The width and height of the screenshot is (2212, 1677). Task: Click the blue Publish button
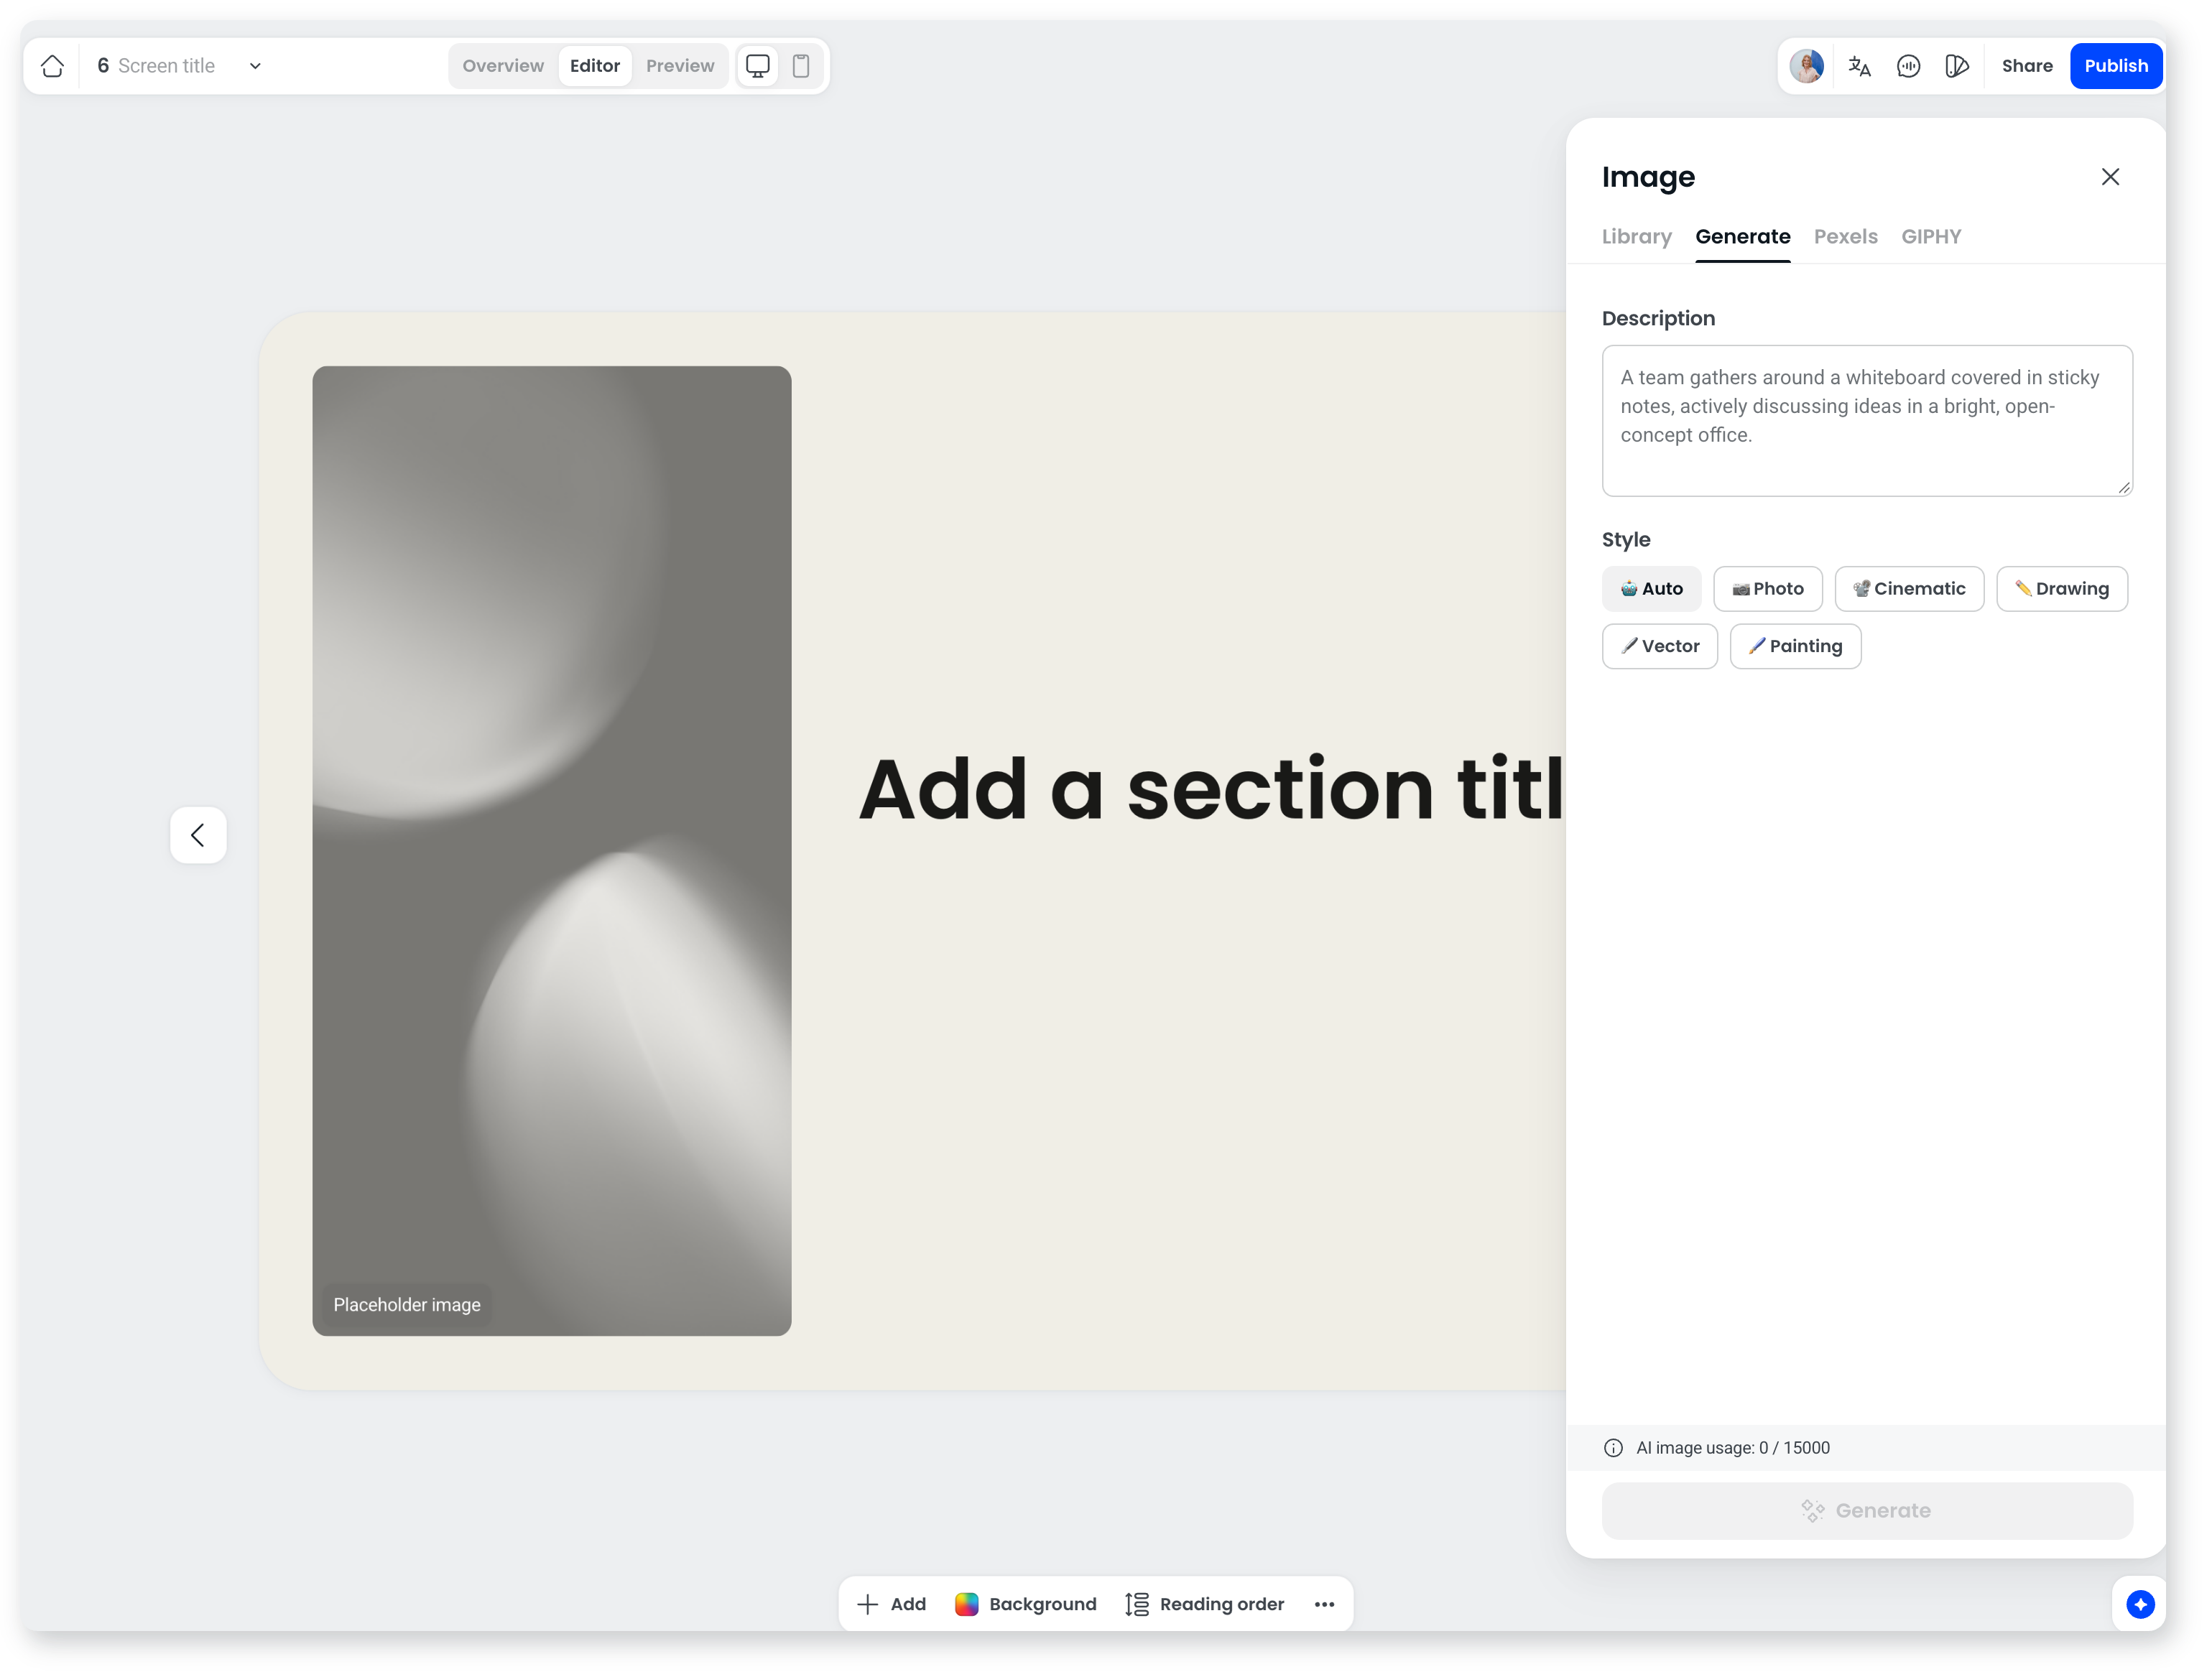2116,66
